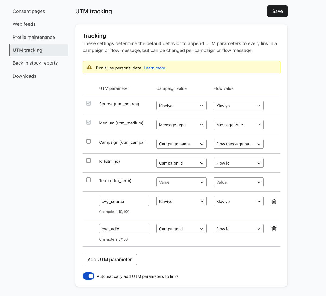Open Back in stock reports
The image size is (326, 296).
point(35,63)
